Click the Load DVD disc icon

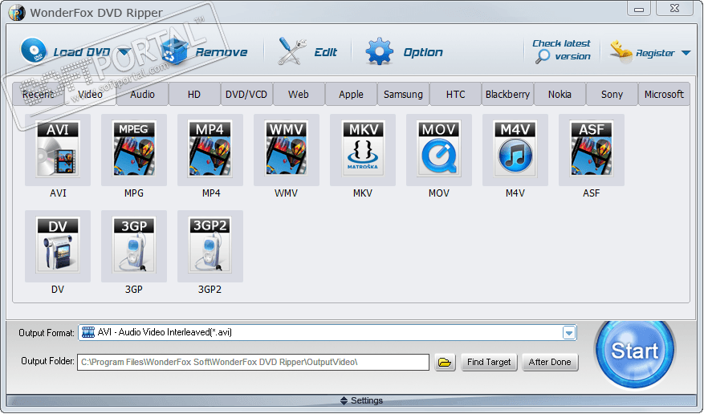(34, 51)
